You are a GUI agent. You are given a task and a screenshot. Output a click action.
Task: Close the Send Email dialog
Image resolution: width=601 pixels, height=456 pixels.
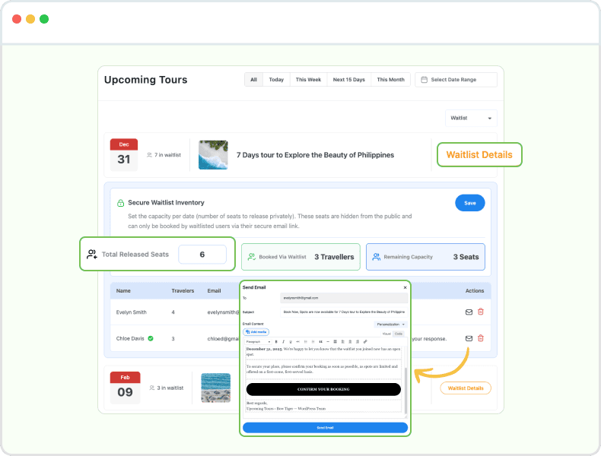pos(405,287)
